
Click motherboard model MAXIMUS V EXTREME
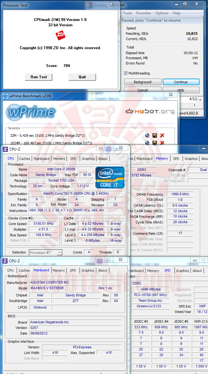59,288
